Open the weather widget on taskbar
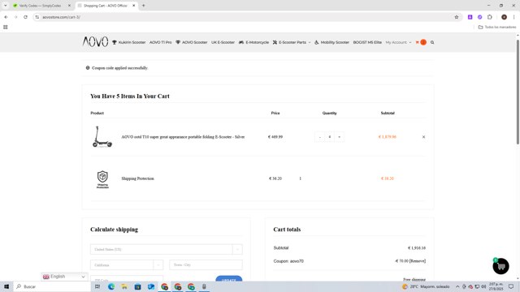The width and height of the screenshot is (520, 292). [426, 286]
